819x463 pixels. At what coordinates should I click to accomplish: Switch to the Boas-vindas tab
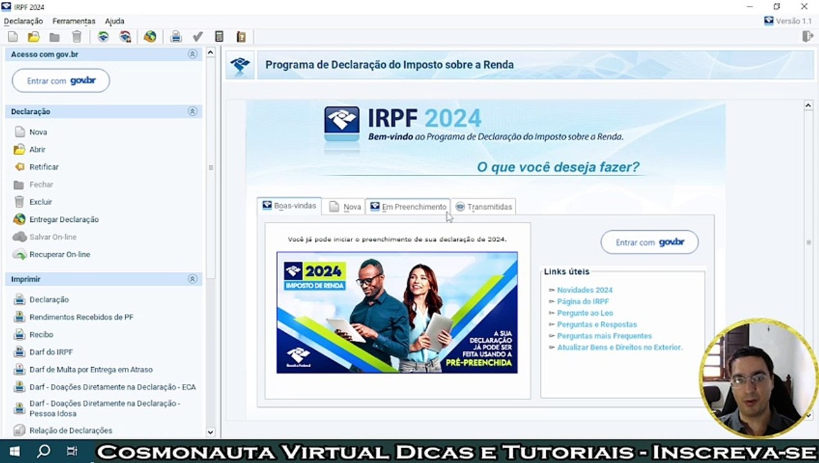[x=289, y=206]
